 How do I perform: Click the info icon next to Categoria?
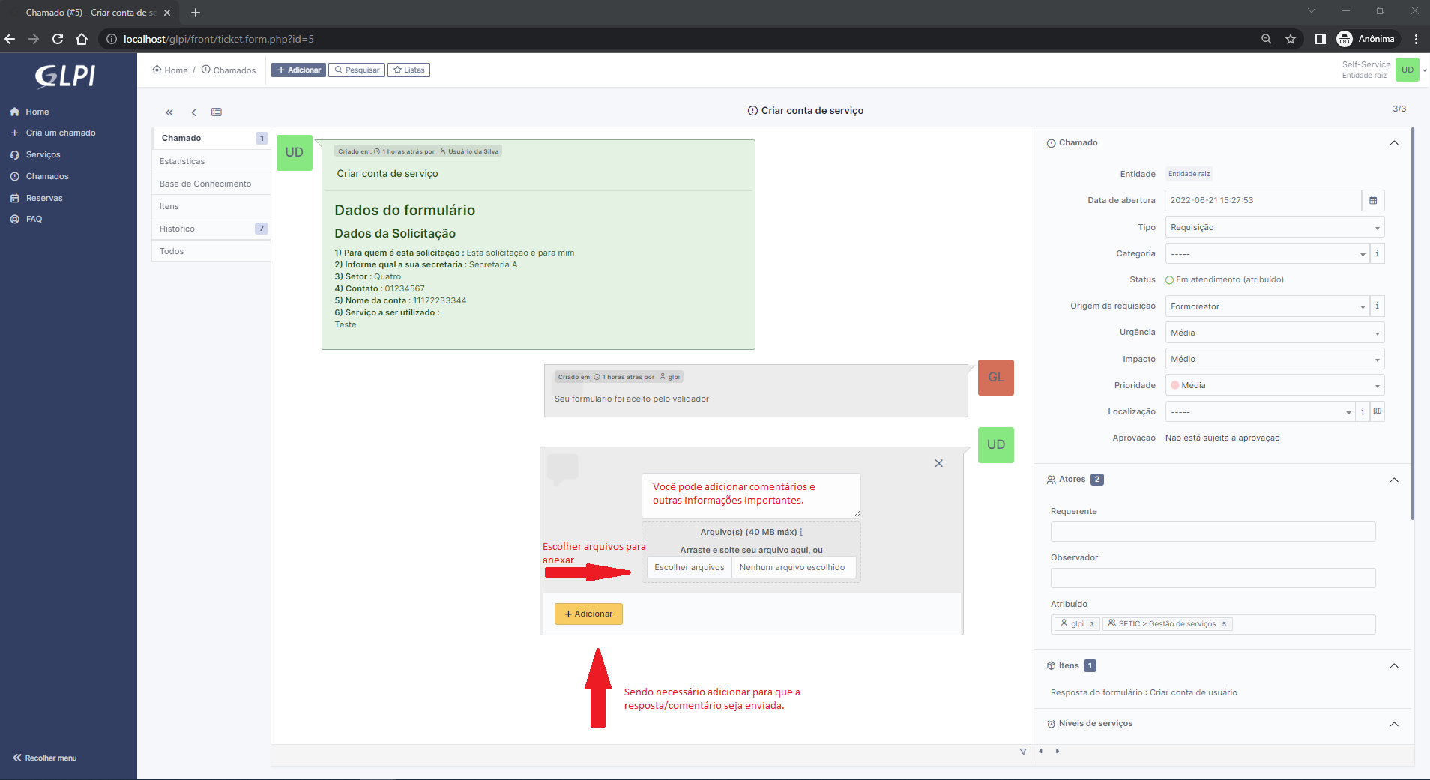coord(1377,253)
